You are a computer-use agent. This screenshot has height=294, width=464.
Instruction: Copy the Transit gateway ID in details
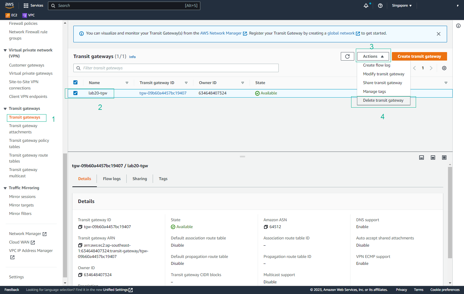pyautogui.click(x=80, y=227)
